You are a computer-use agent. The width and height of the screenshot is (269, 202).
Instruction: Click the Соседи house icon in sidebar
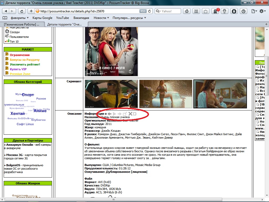pyautogui.click(x=7, y=32)
